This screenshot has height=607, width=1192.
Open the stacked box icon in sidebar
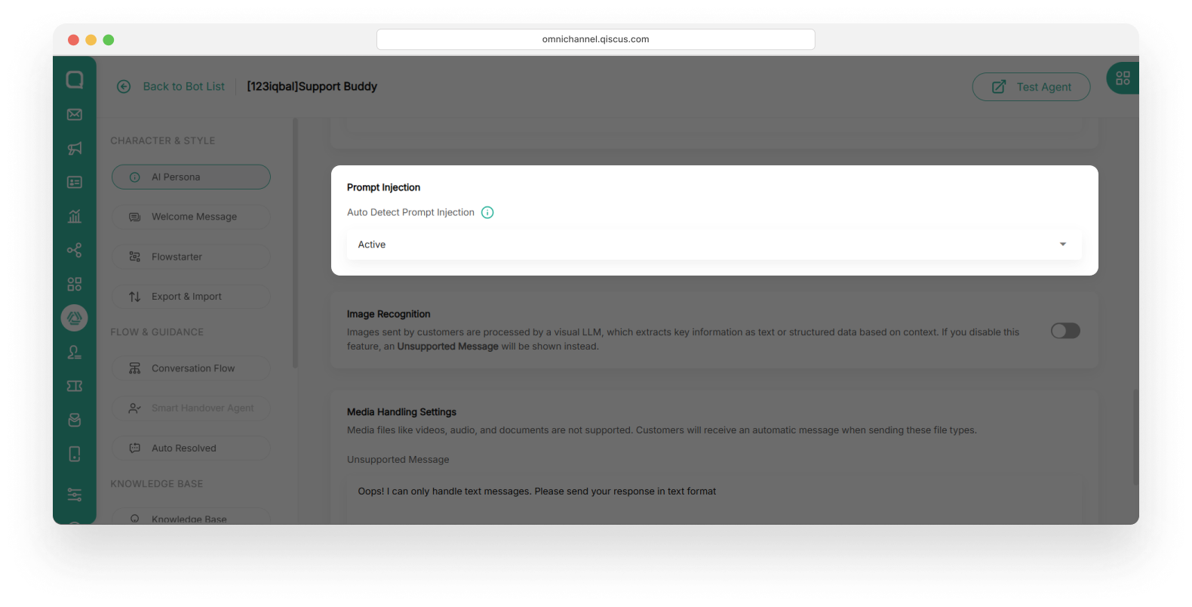coord(75,420)
